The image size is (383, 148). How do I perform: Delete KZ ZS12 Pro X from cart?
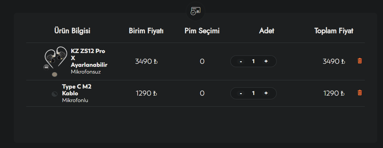(360, 61)
